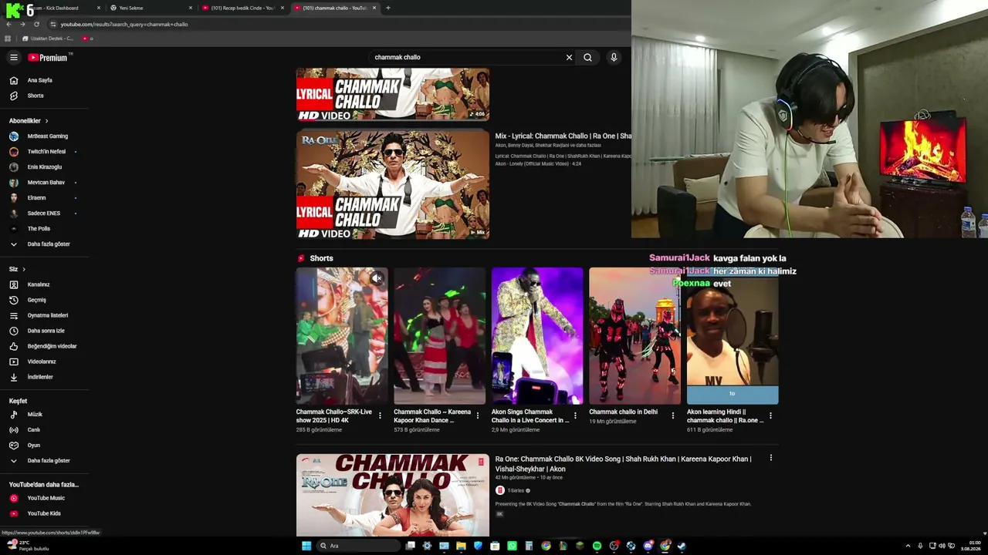Open options for Akon Live Concert short
Image resolution: width=988 pixels, height=555 pixels.
[x=575, y=415]
